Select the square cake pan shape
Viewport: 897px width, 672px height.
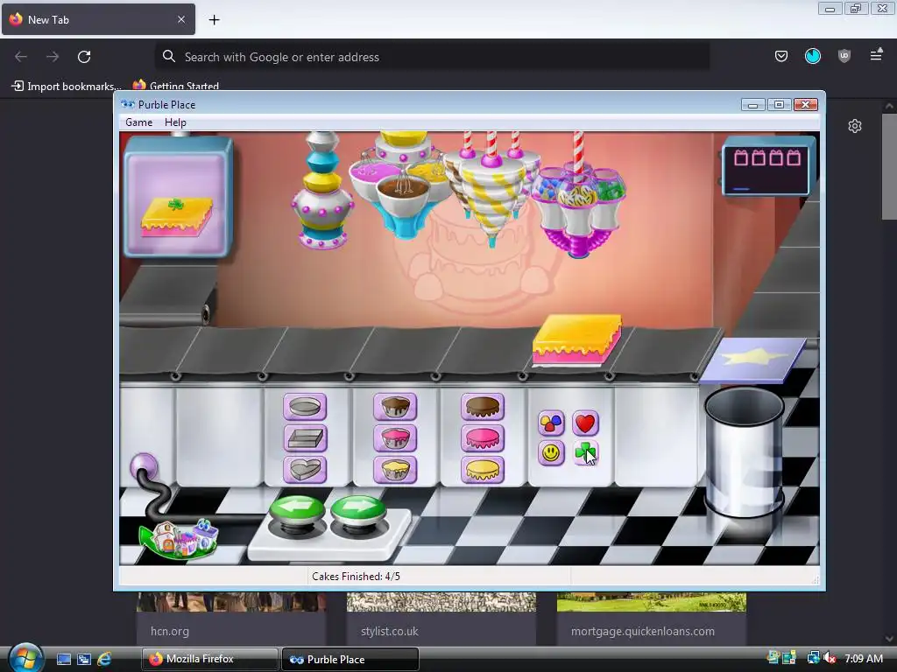pyautogui.click(x=305, y=438)
